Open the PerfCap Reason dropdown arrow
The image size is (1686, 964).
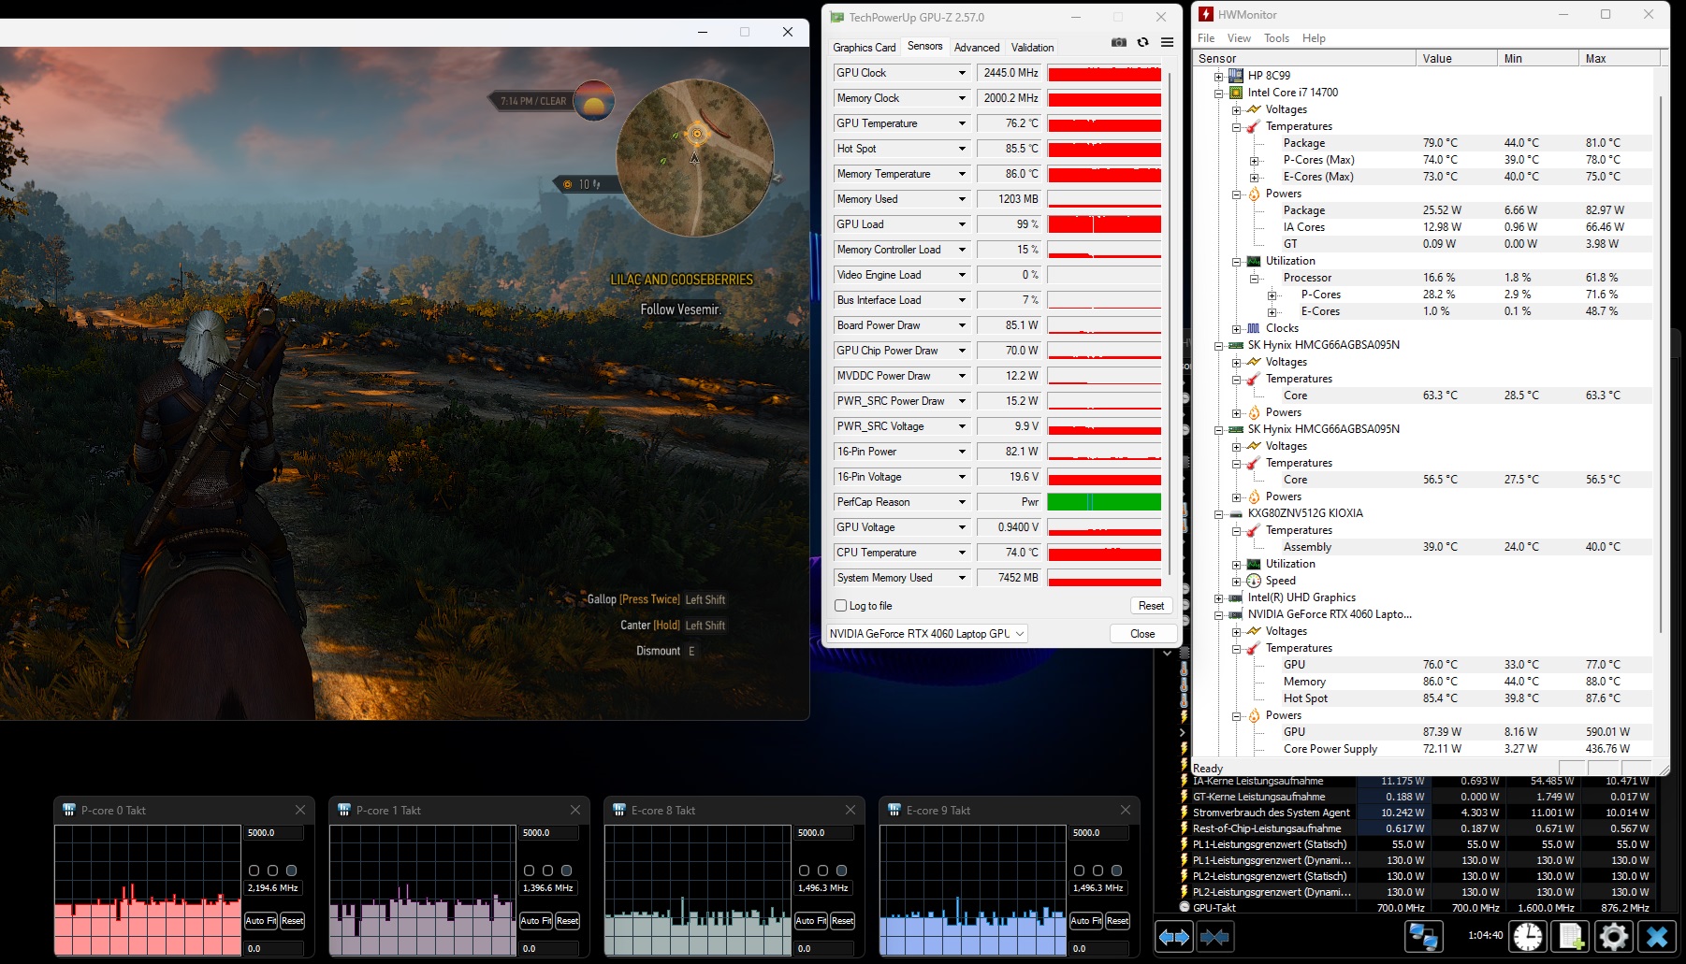961,502
